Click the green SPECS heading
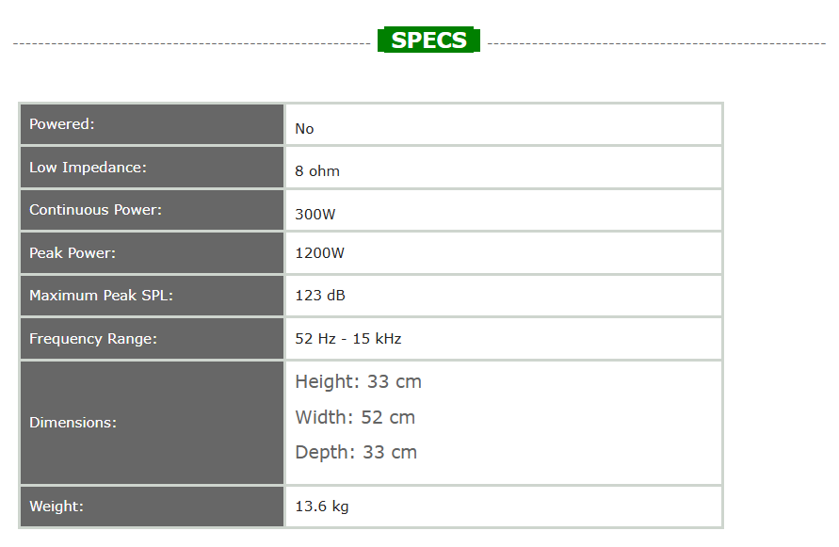 [x=428, y=40]
